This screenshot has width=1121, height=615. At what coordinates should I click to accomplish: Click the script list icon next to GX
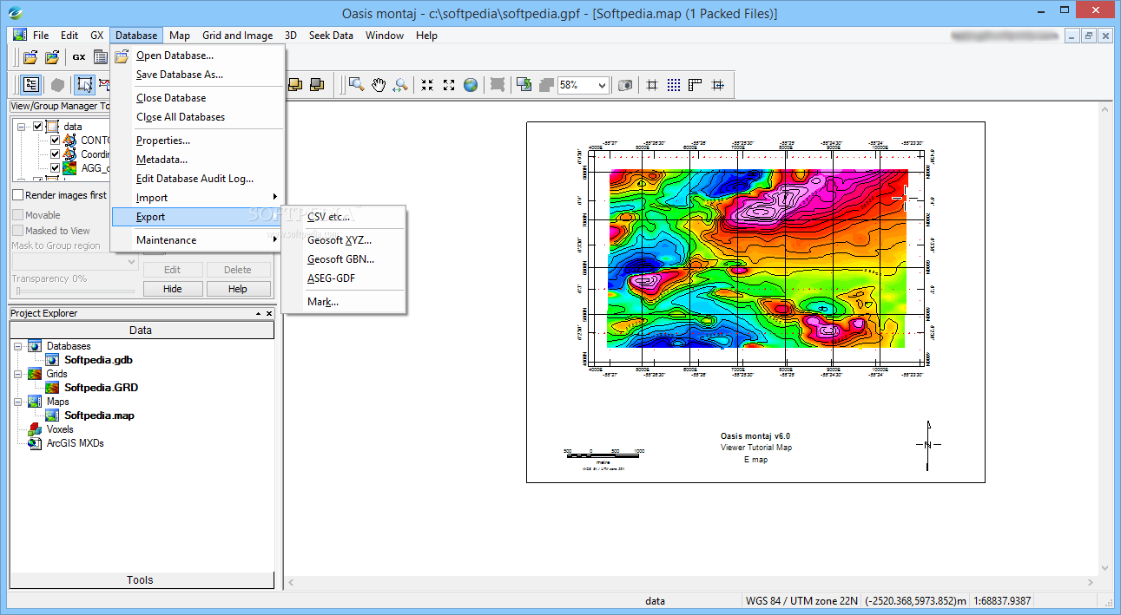point(101,57)
